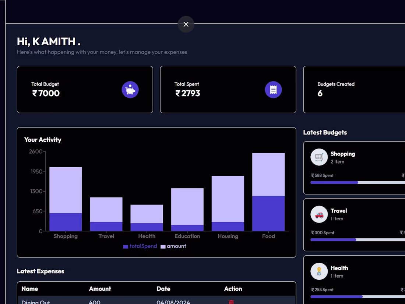Image resolution: width=405 pixels, height=304 pixels.
Task: Select the Shopping bar in Your Activity chart
Action: click(66, 199)
